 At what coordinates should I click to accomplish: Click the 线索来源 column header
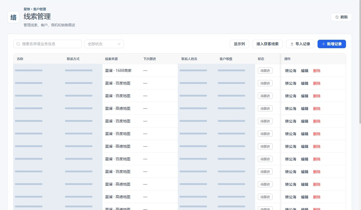click(x=111, y=59)
